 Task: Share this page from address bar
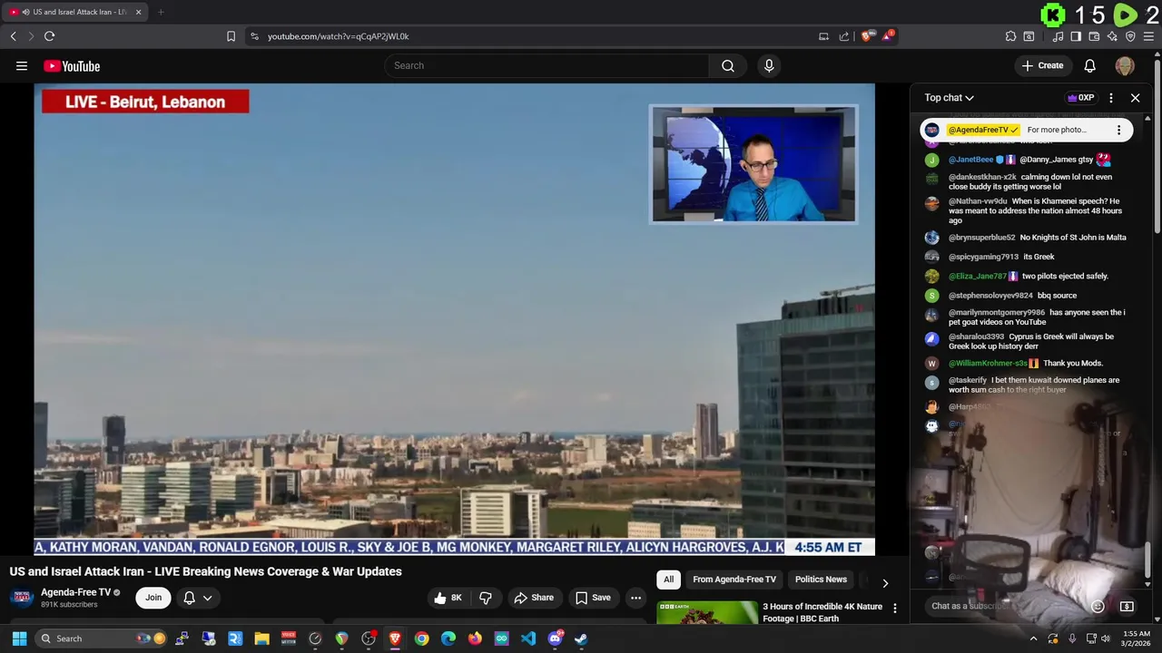pos(843,36)
